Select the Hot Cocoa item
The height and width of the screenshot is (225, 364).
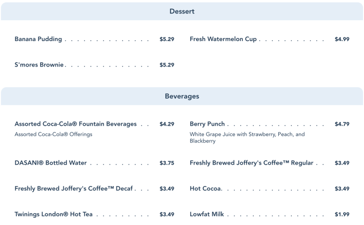pos(205,188)
